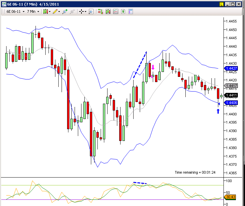Click the 1.4400 price axis label
Viewport: 245px width, 206px height.
(231, 114)
